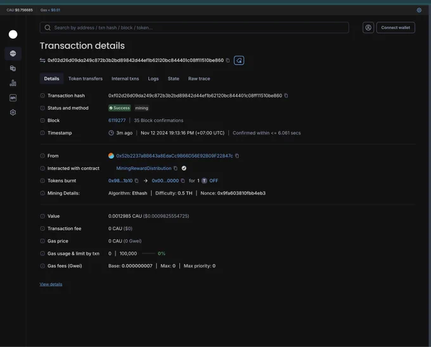Image resolution: width=431 pixels, height=347 pixels.
Task: Open the MiningRewardDistribution contract link
Action: click(x=144, y=168)
